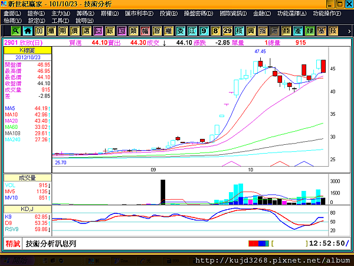Viewport: 354px width, 266px height.
Task: Click the K線圖 panel header
Action: coord(28,50)
